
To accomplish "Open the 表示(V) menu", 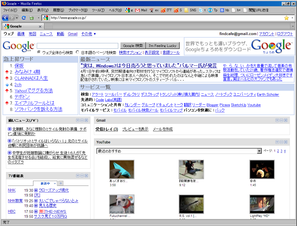I will pyautogui.click(x=43, y=10).
